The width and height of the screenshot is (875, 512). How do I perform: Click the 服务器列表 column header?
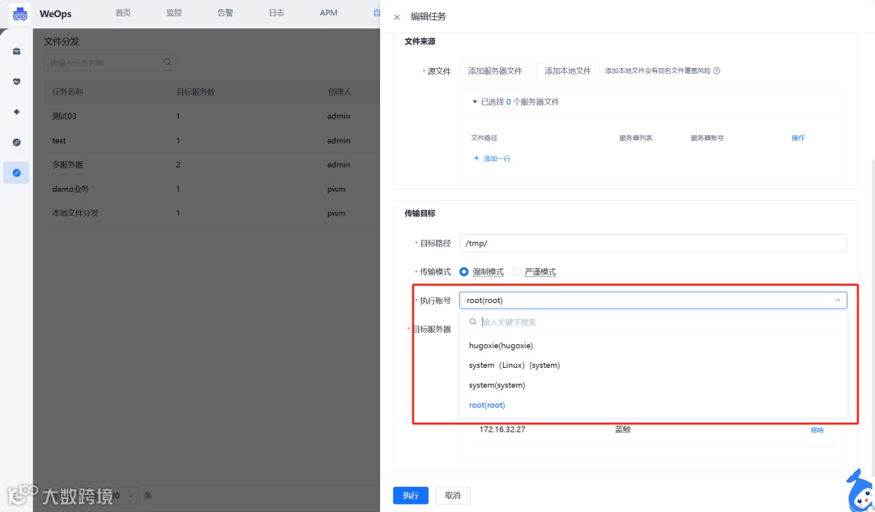tap(636, 138)
